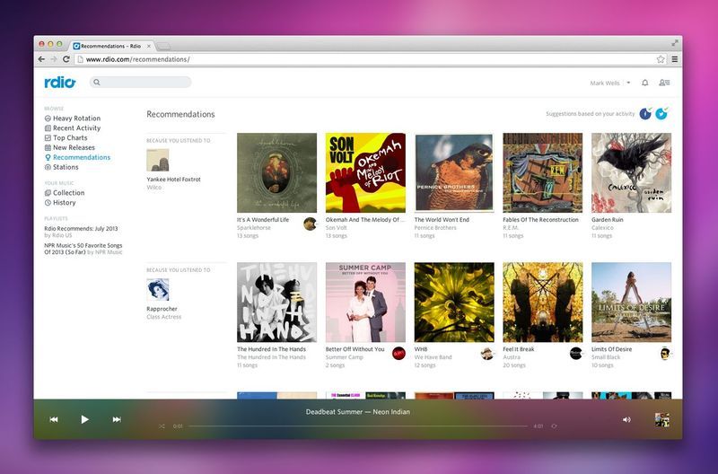Screen dimensions: 718x474
Task: Open the notifications bell
Action: (x=644, y=83)
